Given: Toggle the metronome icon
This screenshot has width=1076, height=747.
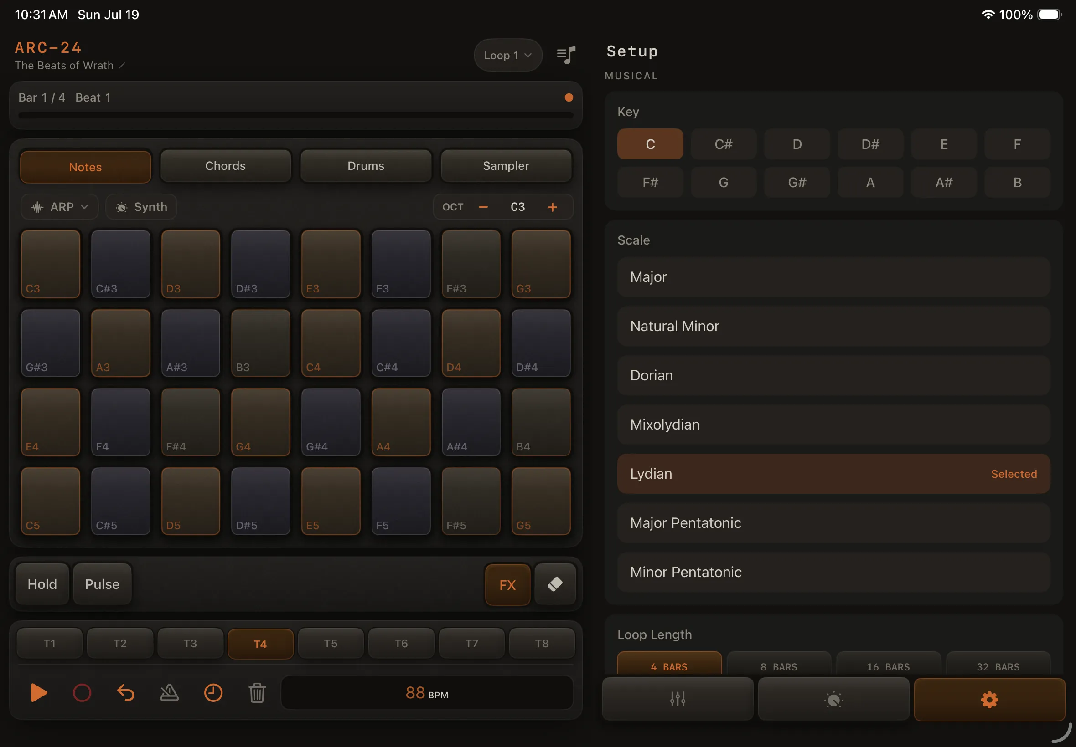Looking at the screenshot, I should (x=169, y=693).
